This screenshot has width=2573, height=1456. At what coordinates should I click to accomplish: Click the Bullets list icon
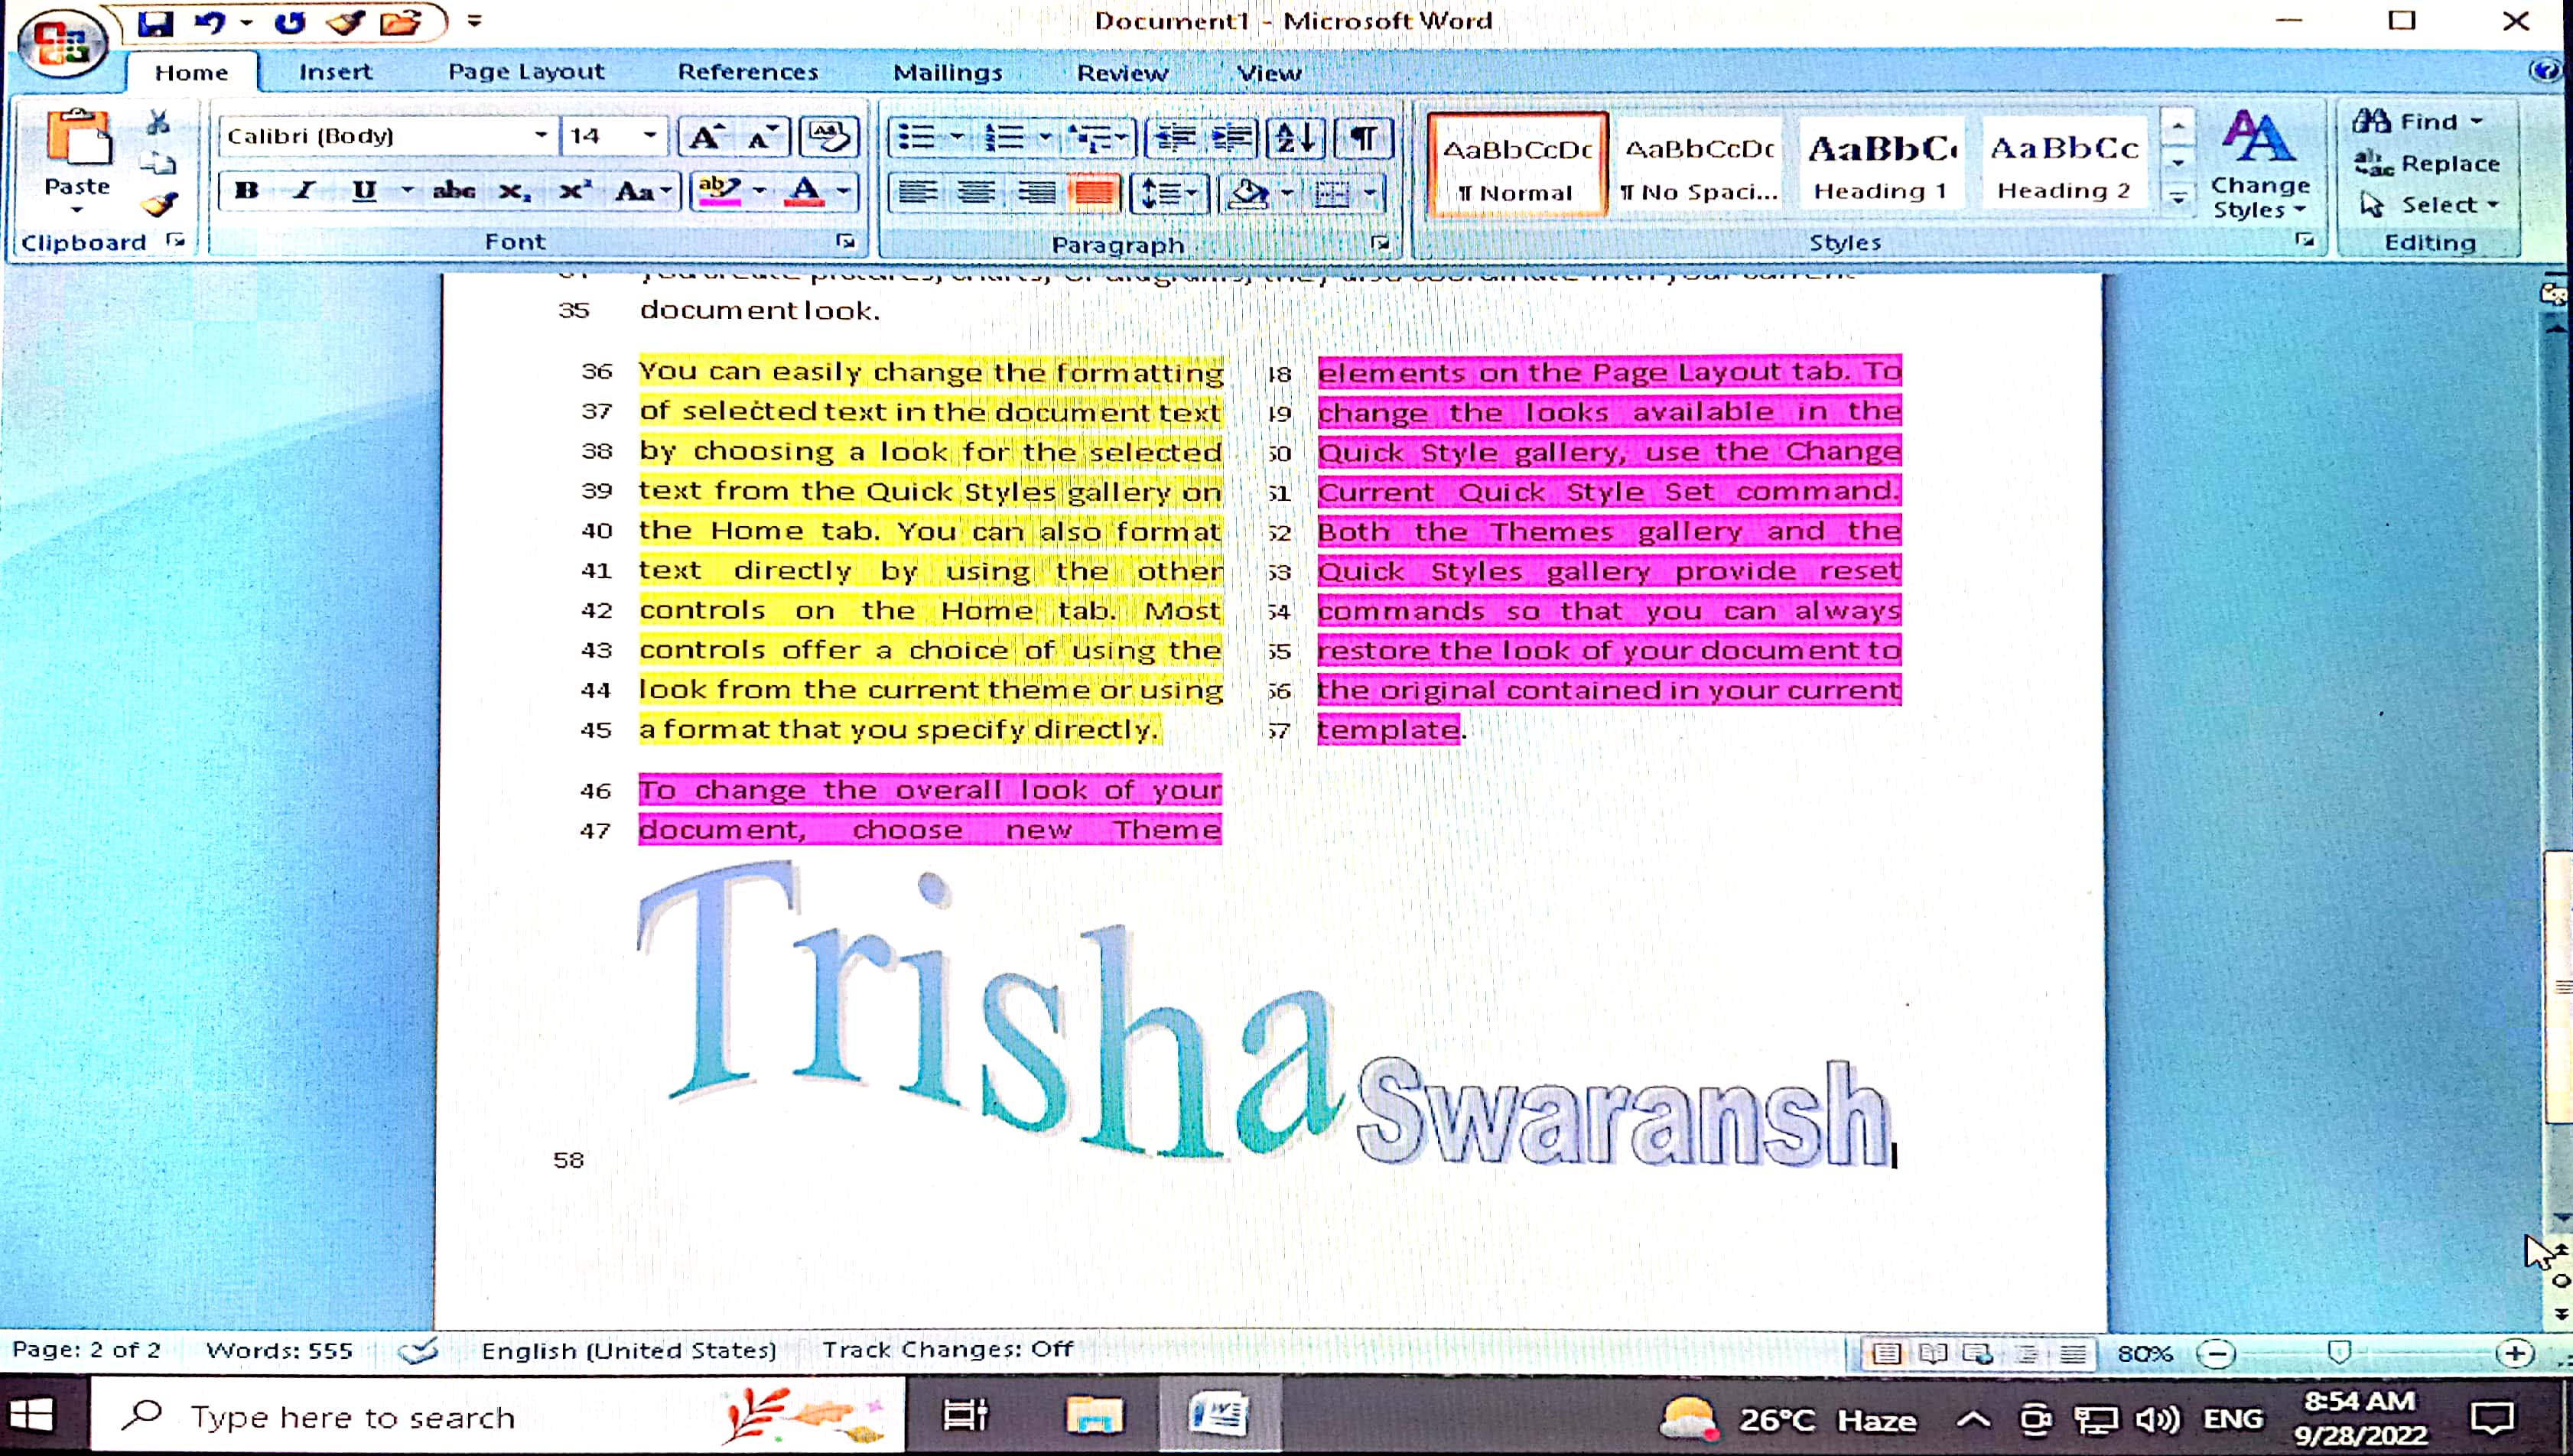coord(916,137)
